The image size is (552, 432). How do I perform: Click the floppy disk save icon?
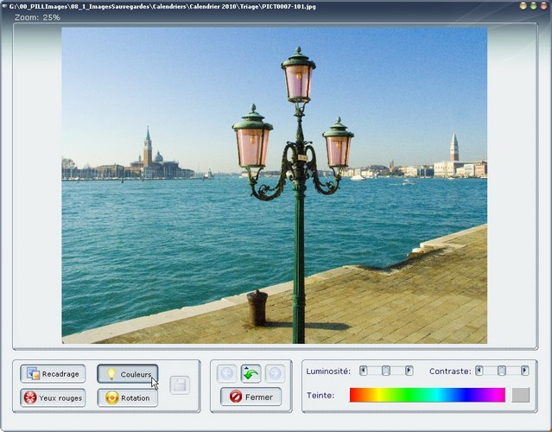(180, 385)
